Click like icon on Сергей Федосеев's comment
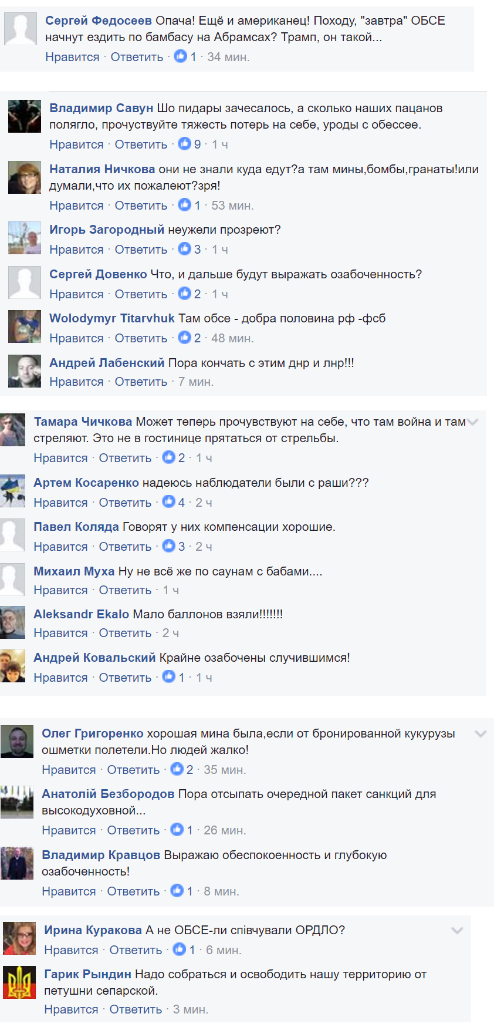 (181, 56)
